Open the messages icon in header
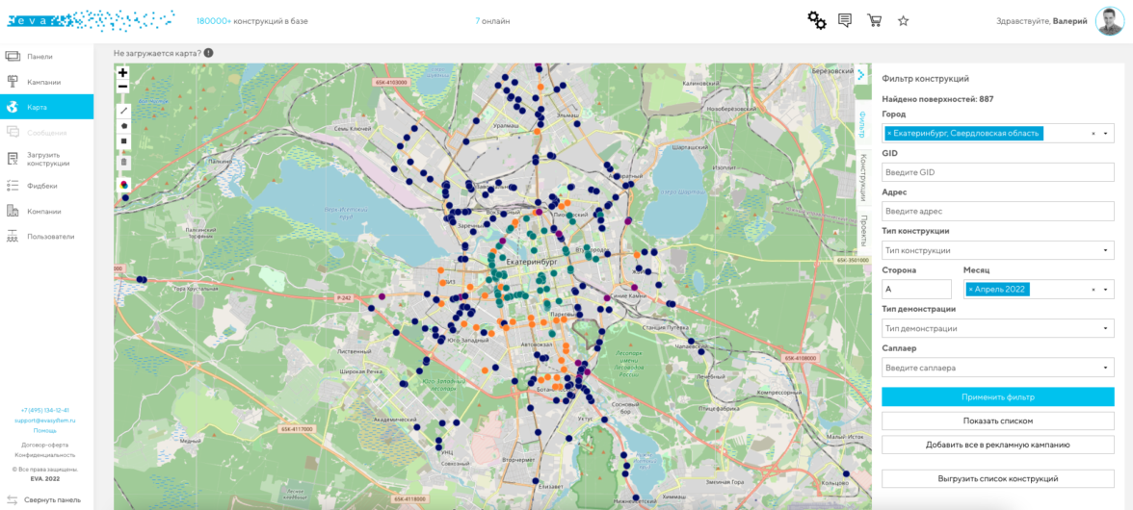The image size is (1133, 510). point(845,20)
